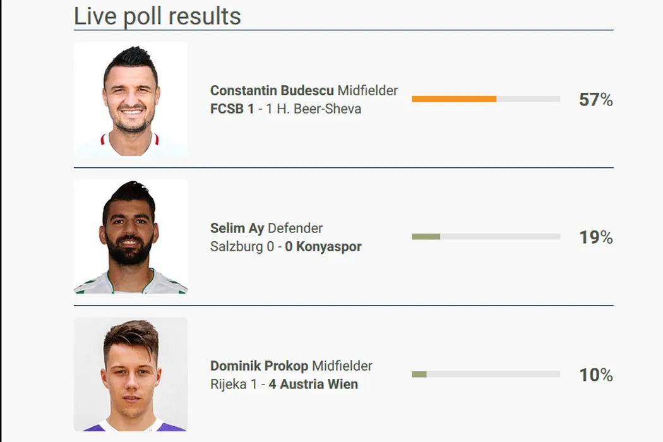Open the Austria Wien team name
663x442 pixels.
[319, 384]
